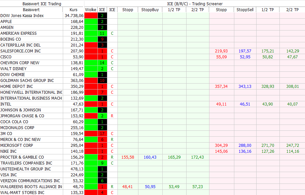This screenshot has width=305, height=195.
Task: Click the INTEL Kurs value 47,63
Action: click(78, 104)
